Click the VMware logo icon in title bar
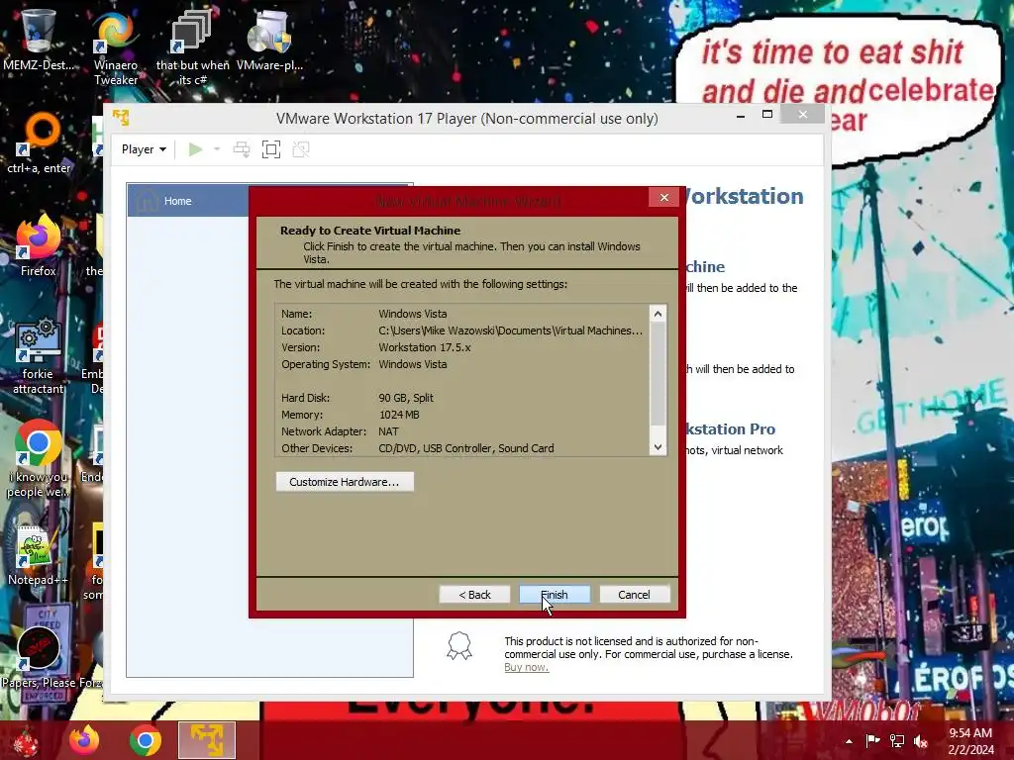The width and height of the screenshot is (1014, 760). point(121,118)
